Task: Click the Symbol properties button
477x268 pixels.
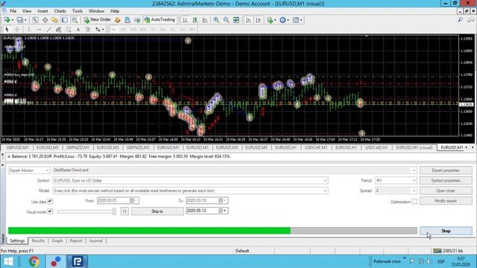Action: [x=446, y=180]
